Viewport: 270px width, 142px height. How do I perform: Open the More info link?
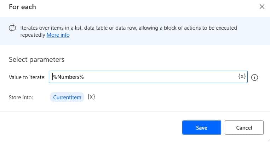click(58, 35)
